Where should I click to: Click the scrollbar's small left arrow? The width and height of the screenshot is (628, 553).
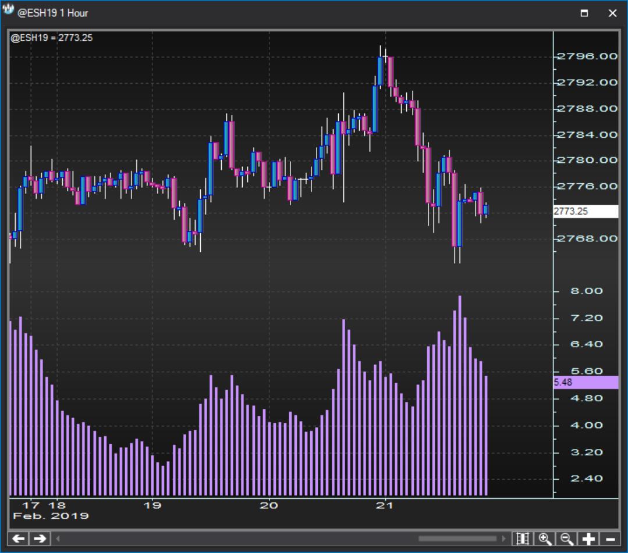tap(58, 538)
